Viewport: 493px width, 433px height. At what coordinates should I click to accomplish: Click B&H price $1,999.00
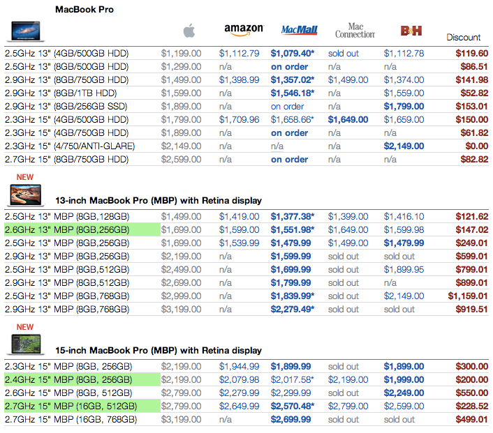click(x=404, y=379)
